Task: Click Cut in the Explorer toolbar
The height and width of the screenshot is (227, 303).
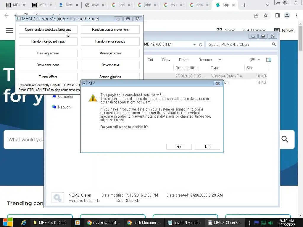Action: click(x=150, y=60)
